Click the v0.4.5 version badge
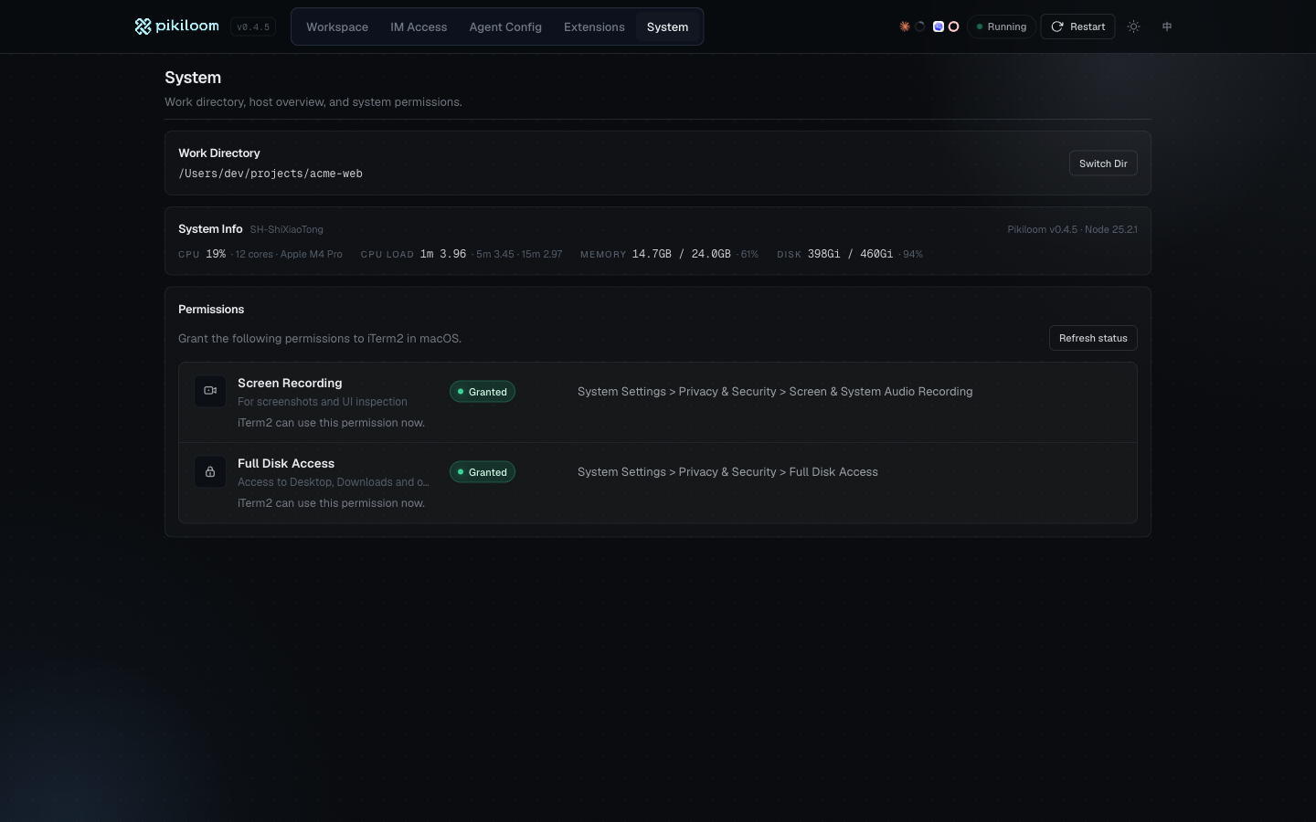The image size is (1316, 822). coord(253,26)
